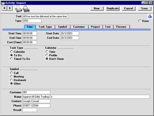154x116 pixels.
Task: Click the padlock icon near Done
Action: tap(150, 16)
